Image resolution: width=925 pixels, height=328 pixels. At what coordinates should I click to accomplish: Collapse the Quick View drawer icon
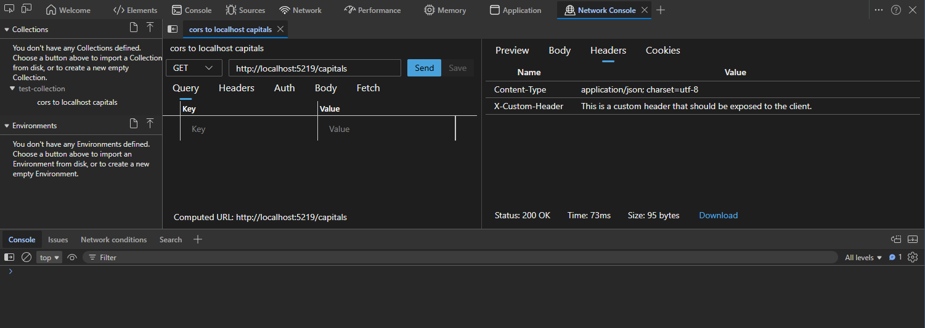[x=913, y=239]
